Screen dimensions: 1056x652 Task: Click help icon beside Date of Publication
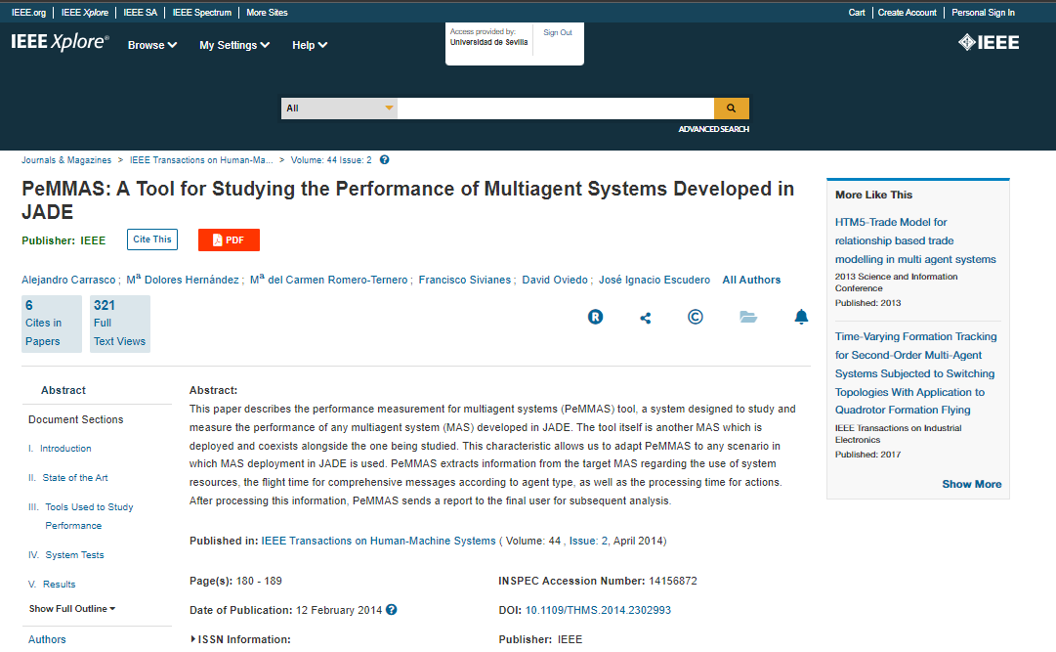tap(392, 610)
